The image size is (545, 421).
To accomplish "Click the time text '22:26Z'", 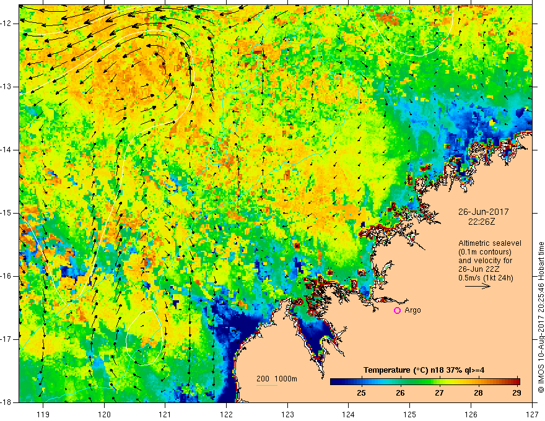I will [x=481, y=222].
